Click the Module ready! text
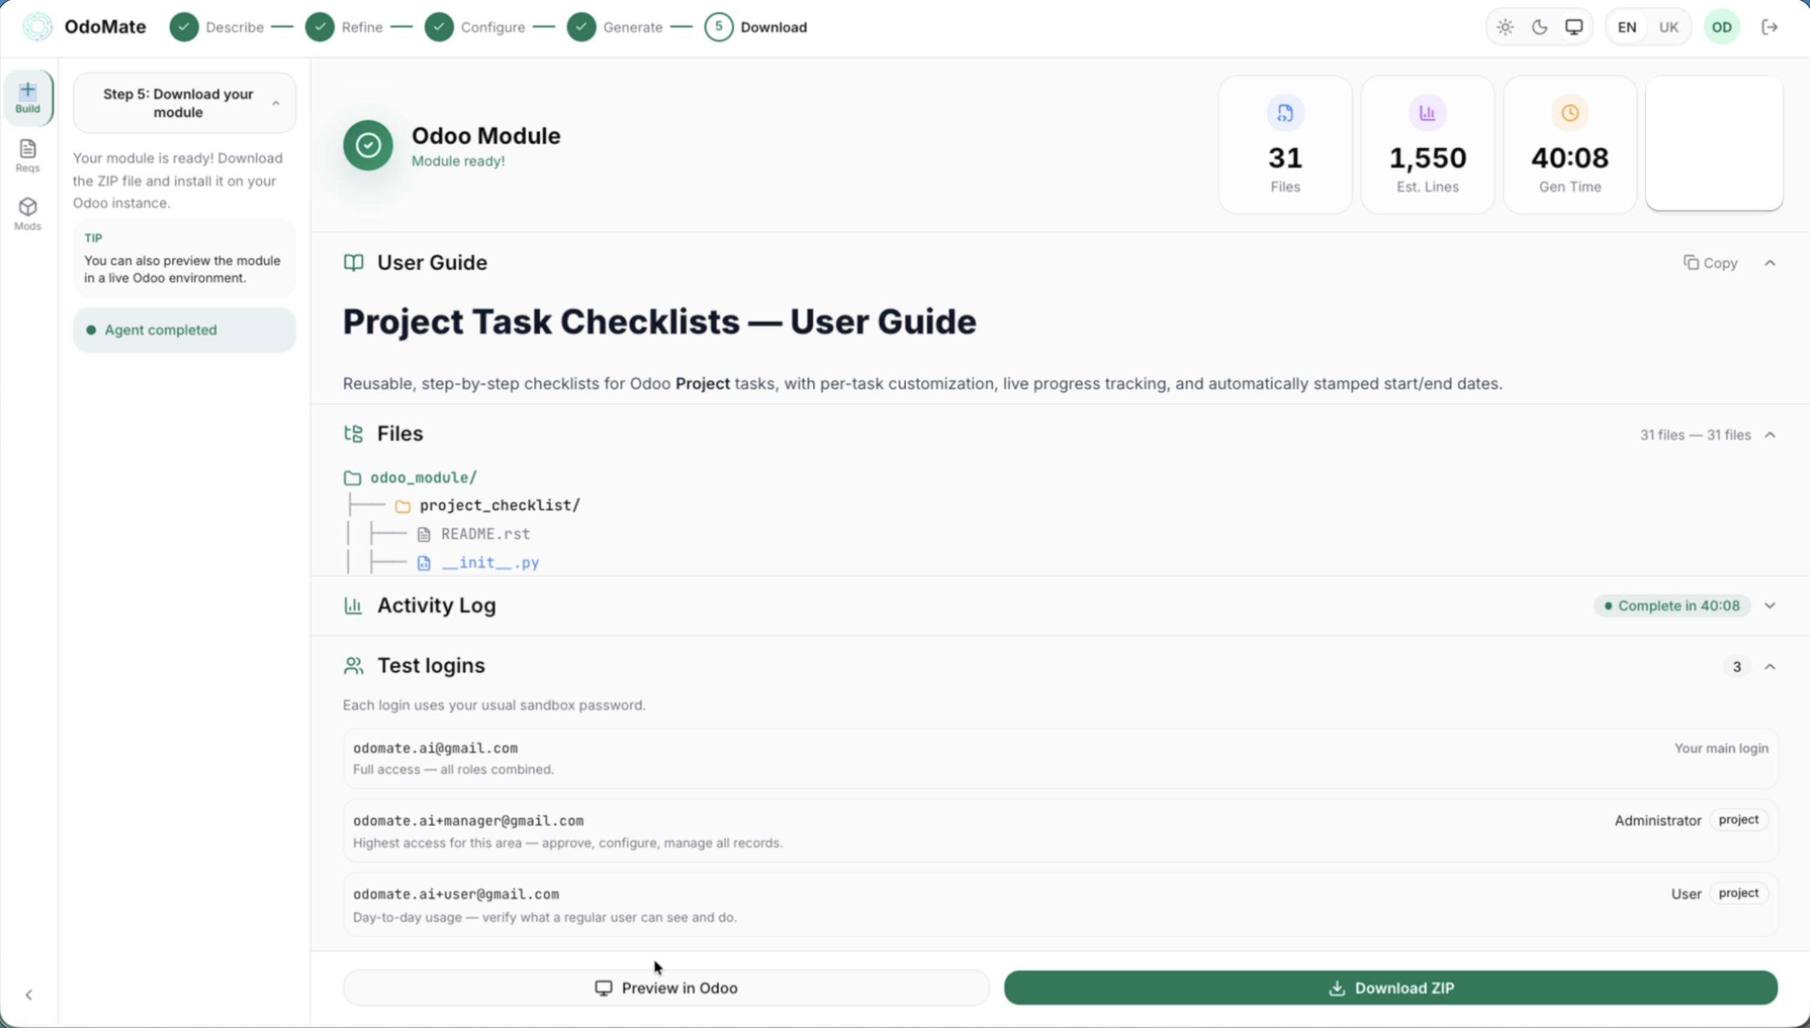 [458, 161]
